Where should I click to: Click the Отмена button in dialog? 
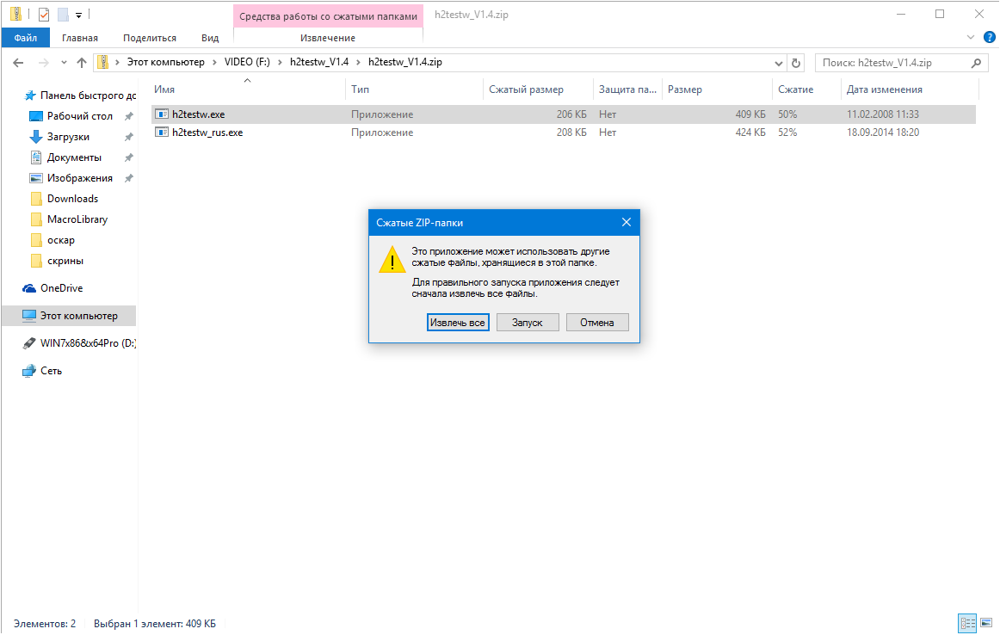tap(597, 323)
